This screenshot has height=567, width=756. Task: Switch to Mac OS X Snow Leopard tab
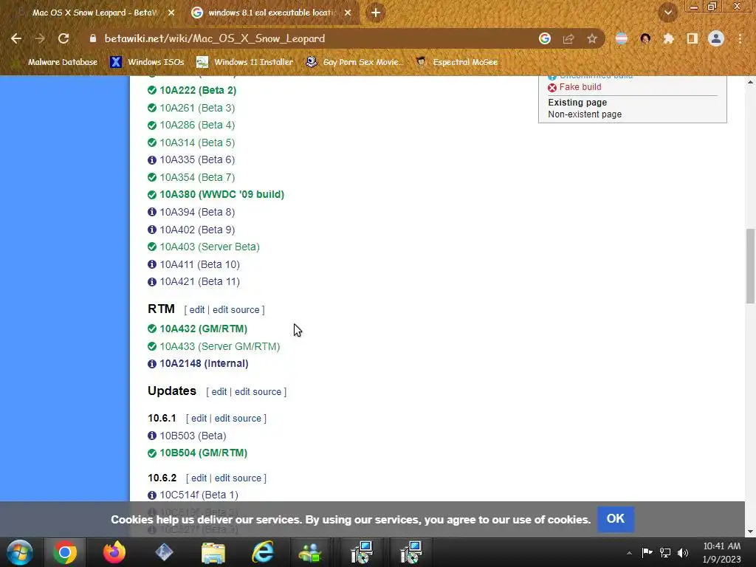point(95,13)
